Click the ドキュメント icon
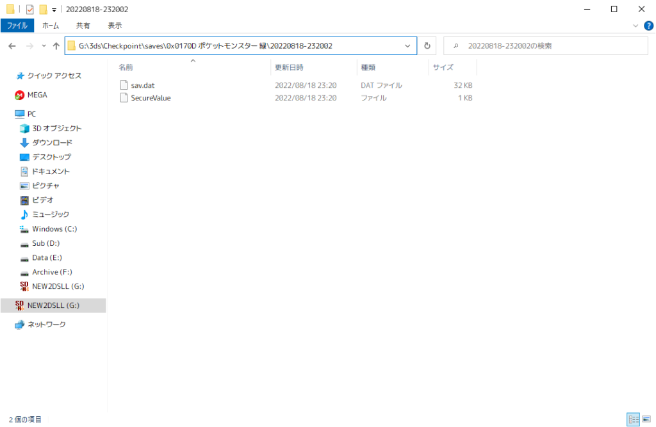Image resolution: width=656 pixels, height=427 pixels. pos(24,172)
